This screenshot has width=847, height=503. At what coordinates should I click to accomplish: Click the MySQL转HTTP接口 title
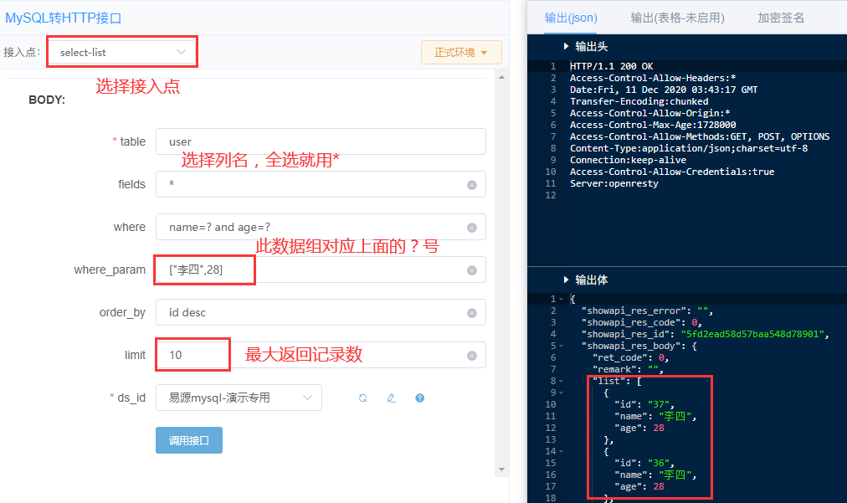coord(64,18)
